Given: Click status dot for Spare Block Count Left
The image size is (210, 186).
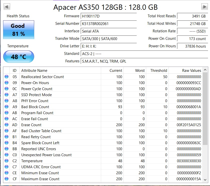Looking at the screenshot, I should point(7,143).
